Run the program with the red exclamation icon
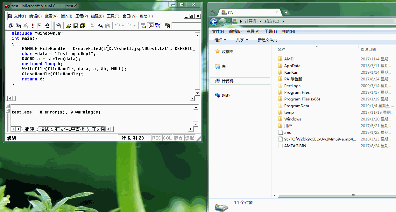Viewport: 396px width, 212px height. point(33,26)
